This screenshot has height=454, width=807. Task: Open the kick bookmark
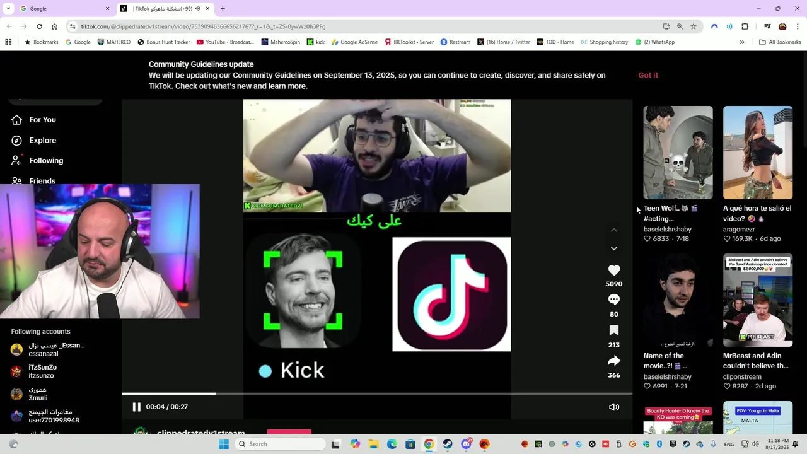(x=316, y=42)
